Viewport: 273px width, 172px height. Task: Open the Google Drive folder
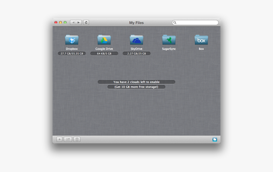coord(104,40)
